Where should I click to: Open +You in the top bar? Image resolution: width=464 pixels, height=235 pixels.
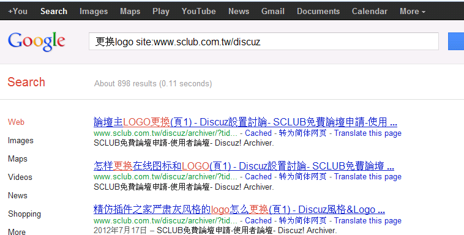[18, 11]
